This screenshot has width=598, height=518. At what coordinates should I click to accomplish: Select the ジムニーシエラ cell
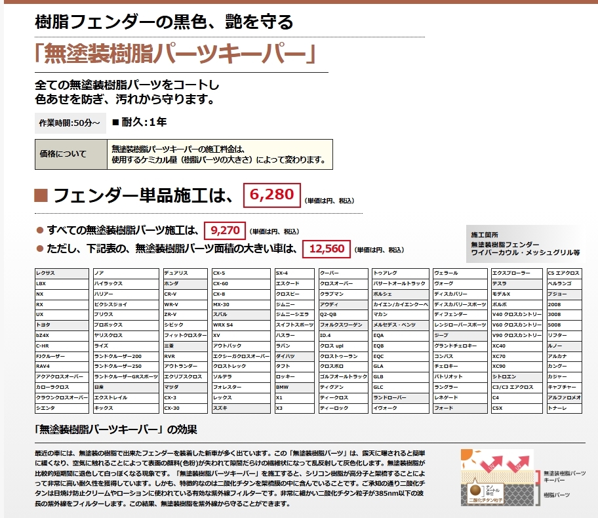click(294, 314)
